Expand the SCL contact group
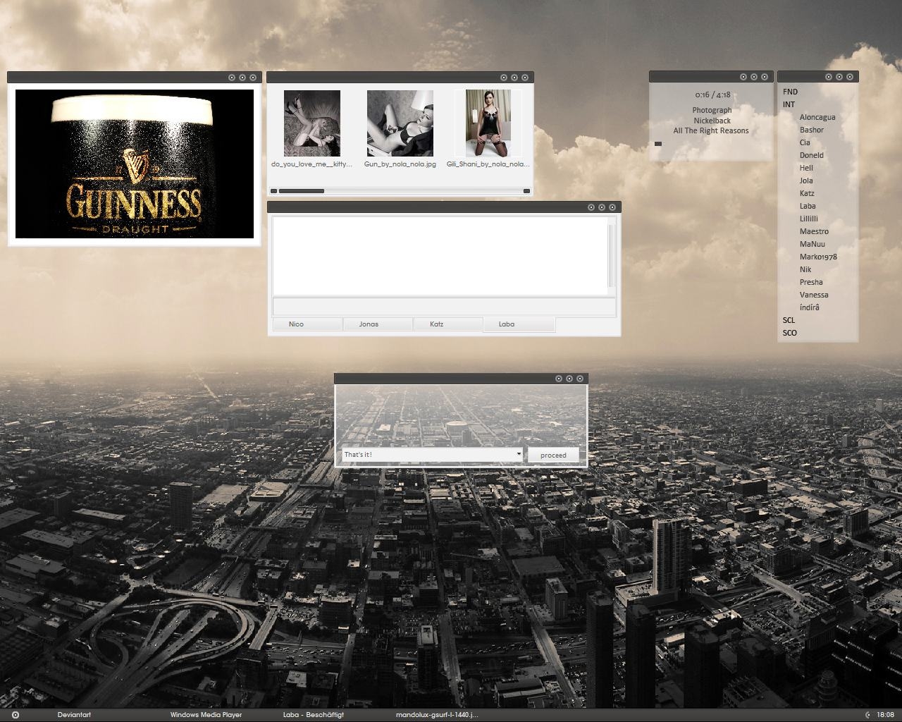The height and width of the screenshot is (722, 902). pyautogui.click(x=789, y=320)
